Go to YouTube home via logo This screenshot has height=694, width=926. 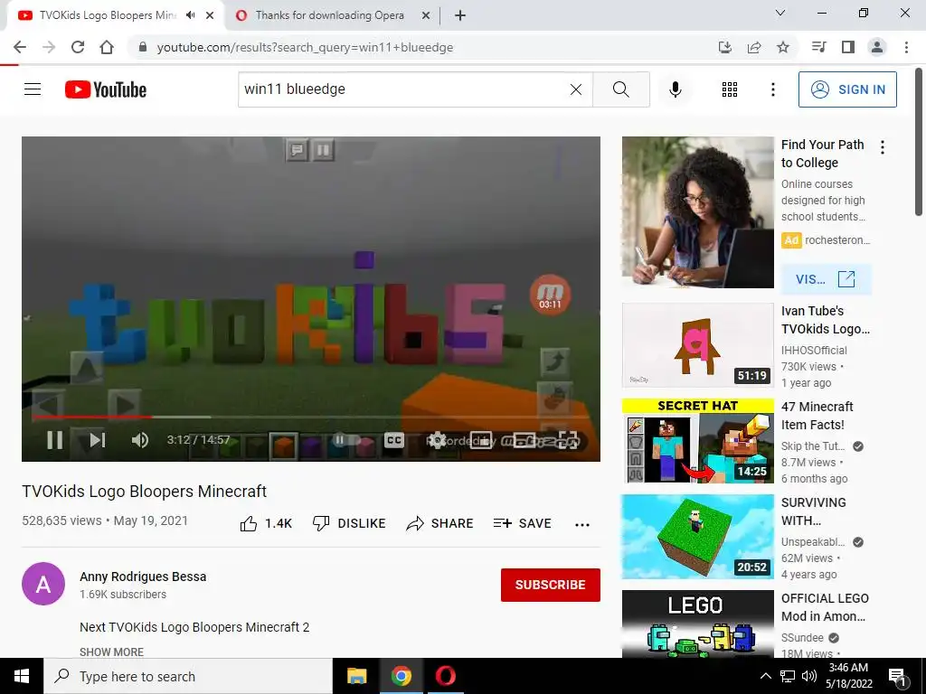click(106, 89)
